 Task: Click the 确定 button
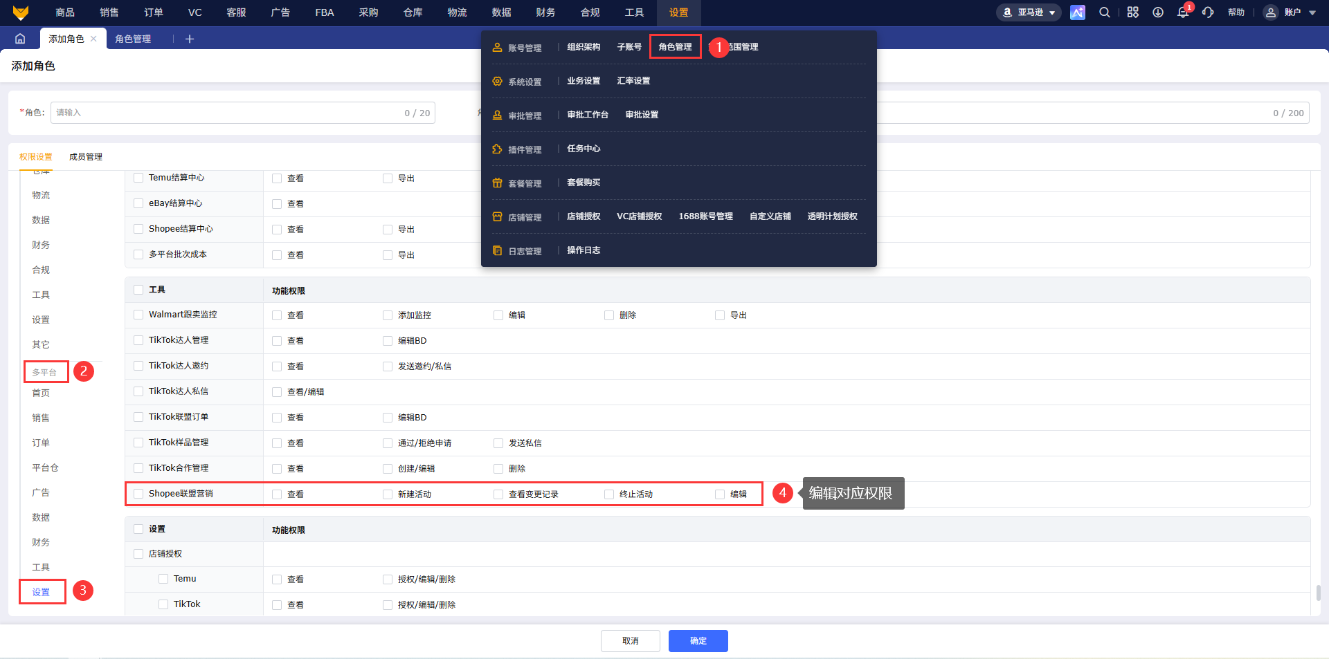pos(698,641)
